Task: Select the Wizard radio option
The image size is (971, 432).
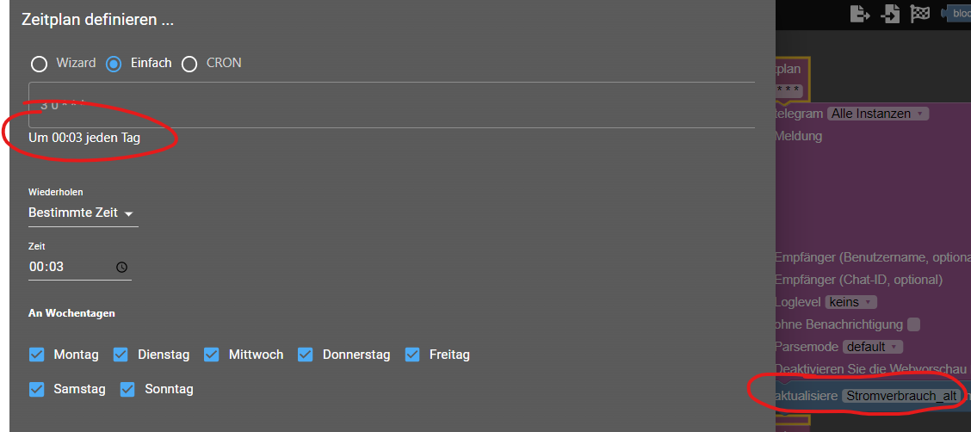Action: (x=39, y=64)
